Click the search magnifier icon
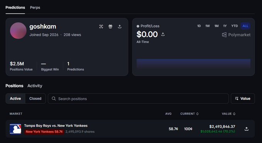The height and width of the screenshot is (143, 262). [x=54, y=98]
